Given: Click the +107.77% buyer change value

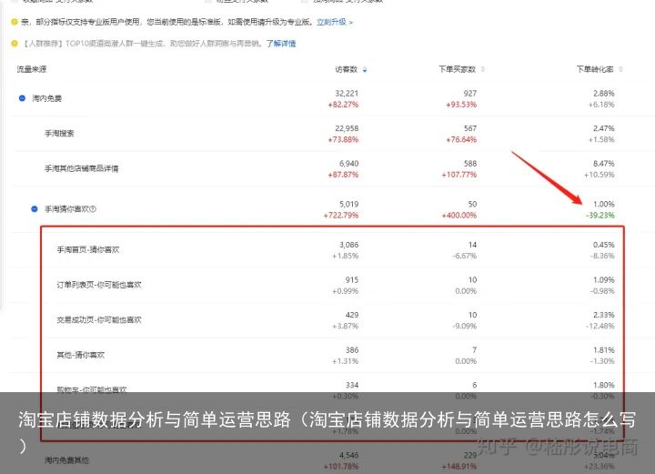Looking at the screenshot, I should (x=459, y=175).
